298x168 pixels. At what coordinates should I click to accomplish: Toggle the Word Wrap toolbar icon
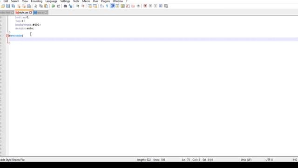102,6
